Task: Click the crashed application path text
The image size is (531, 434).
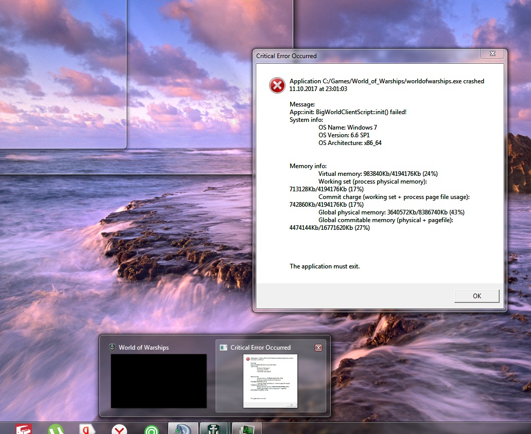Action: [x=386, y=81]
